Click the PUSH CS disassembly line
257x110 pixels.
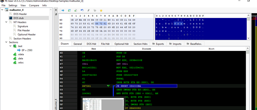click(x=121, y=53)
